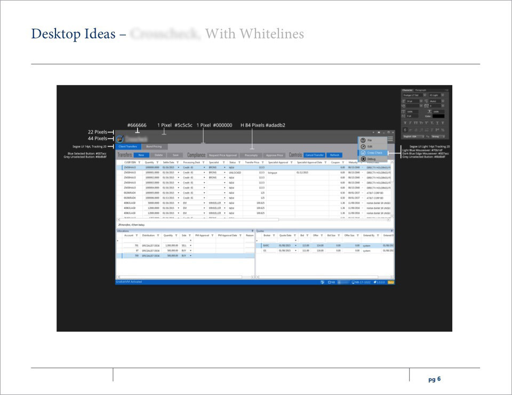Open the Side dropdown for the SELL allocation
512x395 pixels.
pyautogui.click(x=190, y=245)
